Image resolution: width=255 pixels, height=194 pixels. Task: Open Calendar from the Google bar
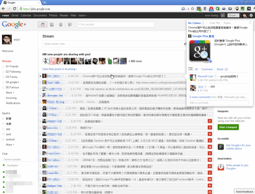[26, 15]
